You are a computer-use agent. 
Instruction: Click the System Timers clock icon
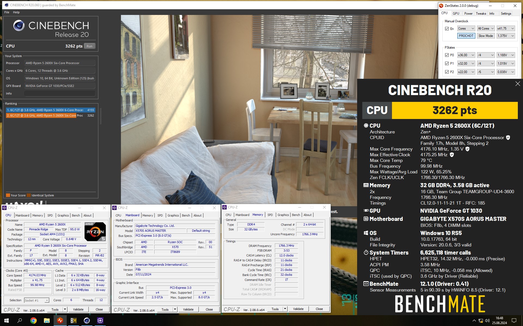[366, 252]
